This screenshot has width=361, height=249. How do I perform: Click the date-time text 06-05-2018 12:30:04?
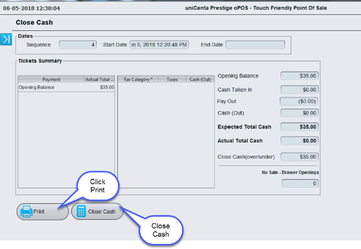[31, 8]
